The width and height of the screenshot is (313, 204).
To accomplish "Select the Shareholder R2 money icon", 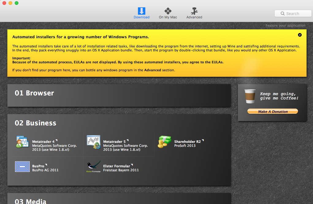I will point(165,142).
